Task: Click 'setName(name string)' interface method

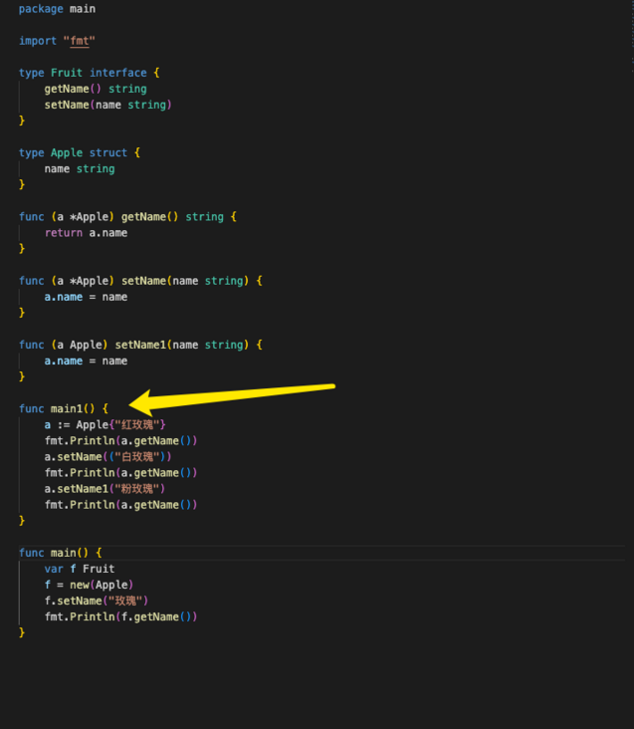Action: tap(108, 106)
